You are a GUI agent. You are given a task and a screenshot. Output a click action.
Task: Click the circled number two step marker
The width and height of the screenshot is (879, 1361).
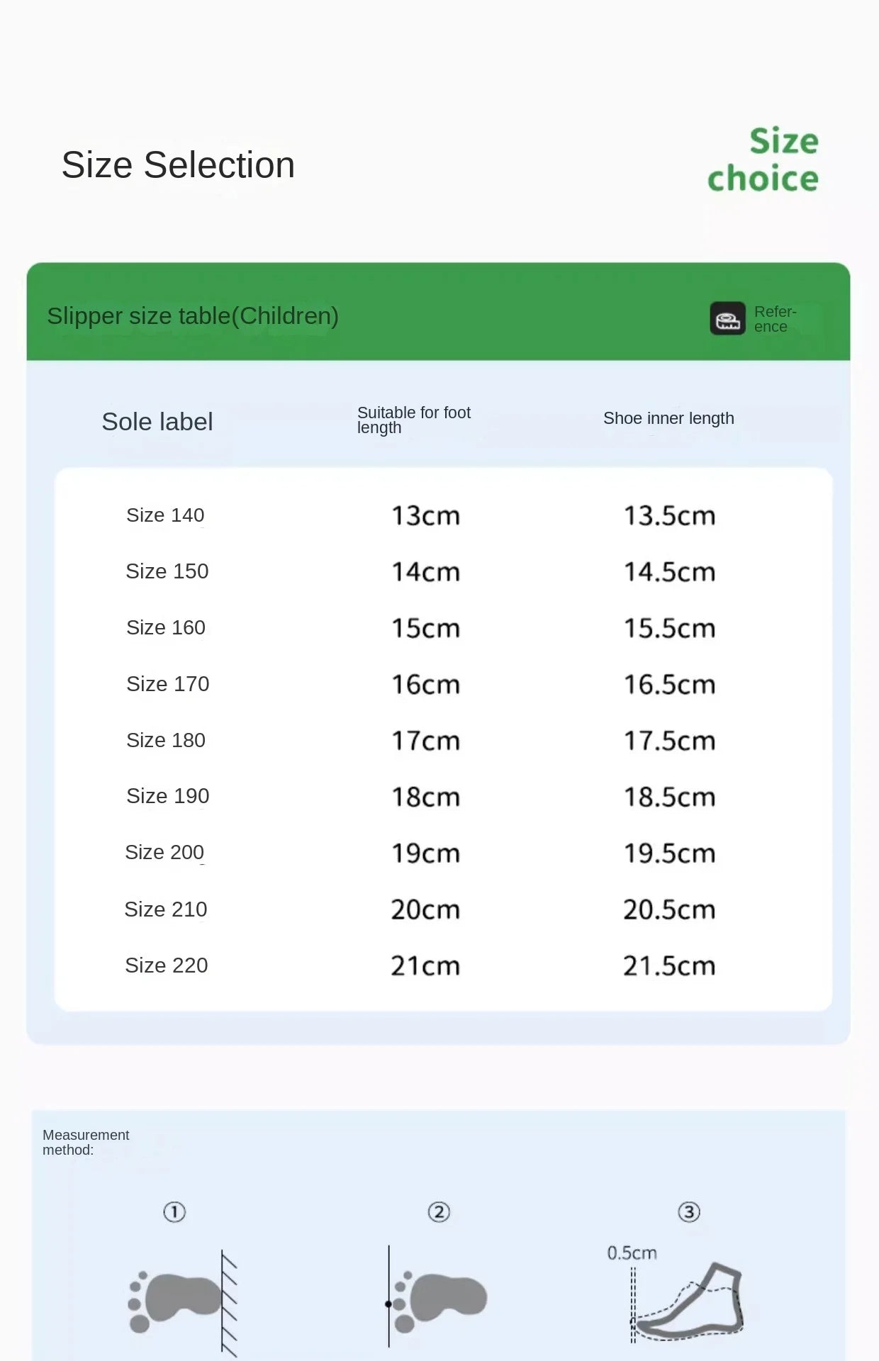(439, 1212)
